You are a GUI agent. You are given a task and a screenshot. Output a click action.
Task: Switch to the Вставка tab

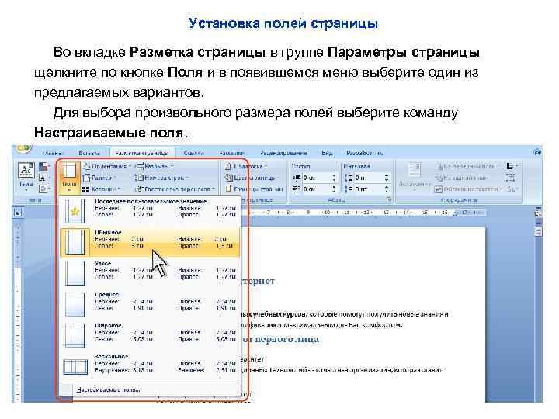coord(89,153)
